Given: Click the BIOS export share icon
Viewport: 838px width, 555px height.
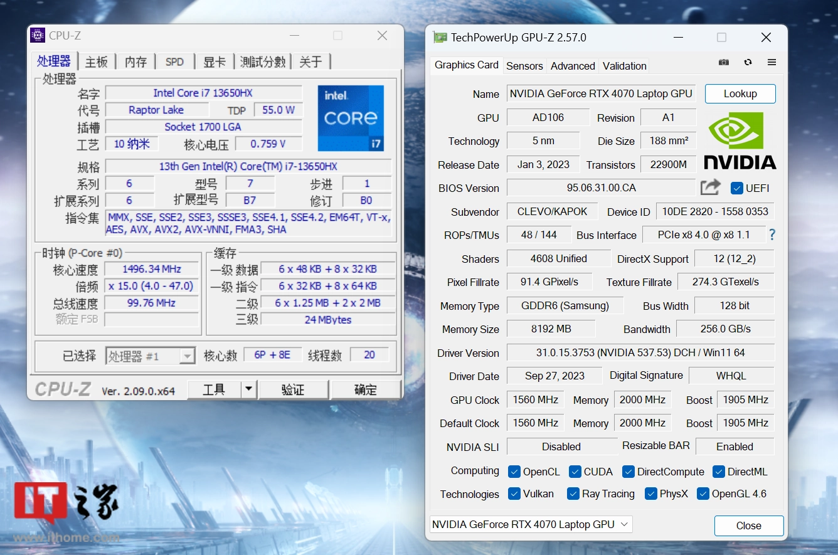Looking at the screenshot, I should click(x=711, y=188).
